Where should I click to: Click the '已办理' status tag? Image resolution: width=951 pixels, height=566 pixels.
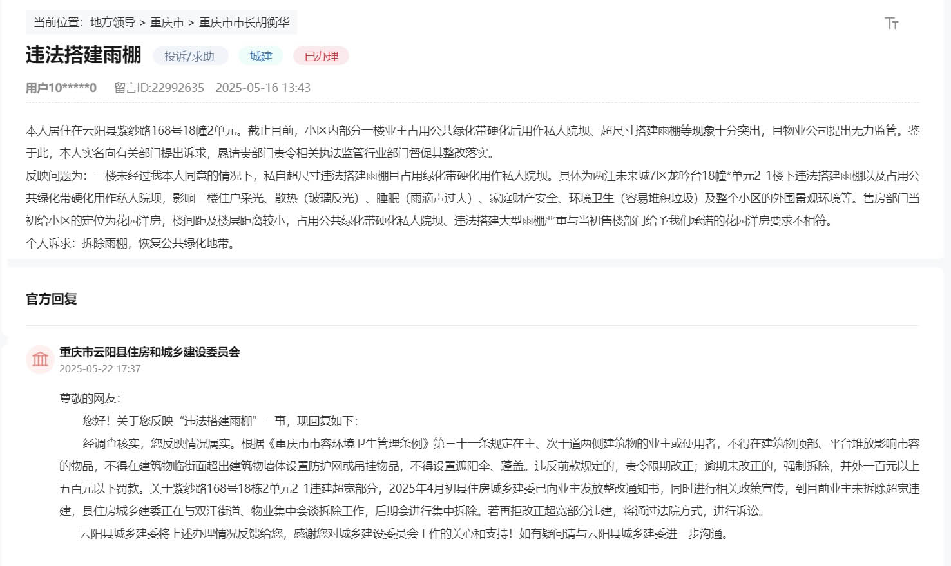click(x=320, y=56)
